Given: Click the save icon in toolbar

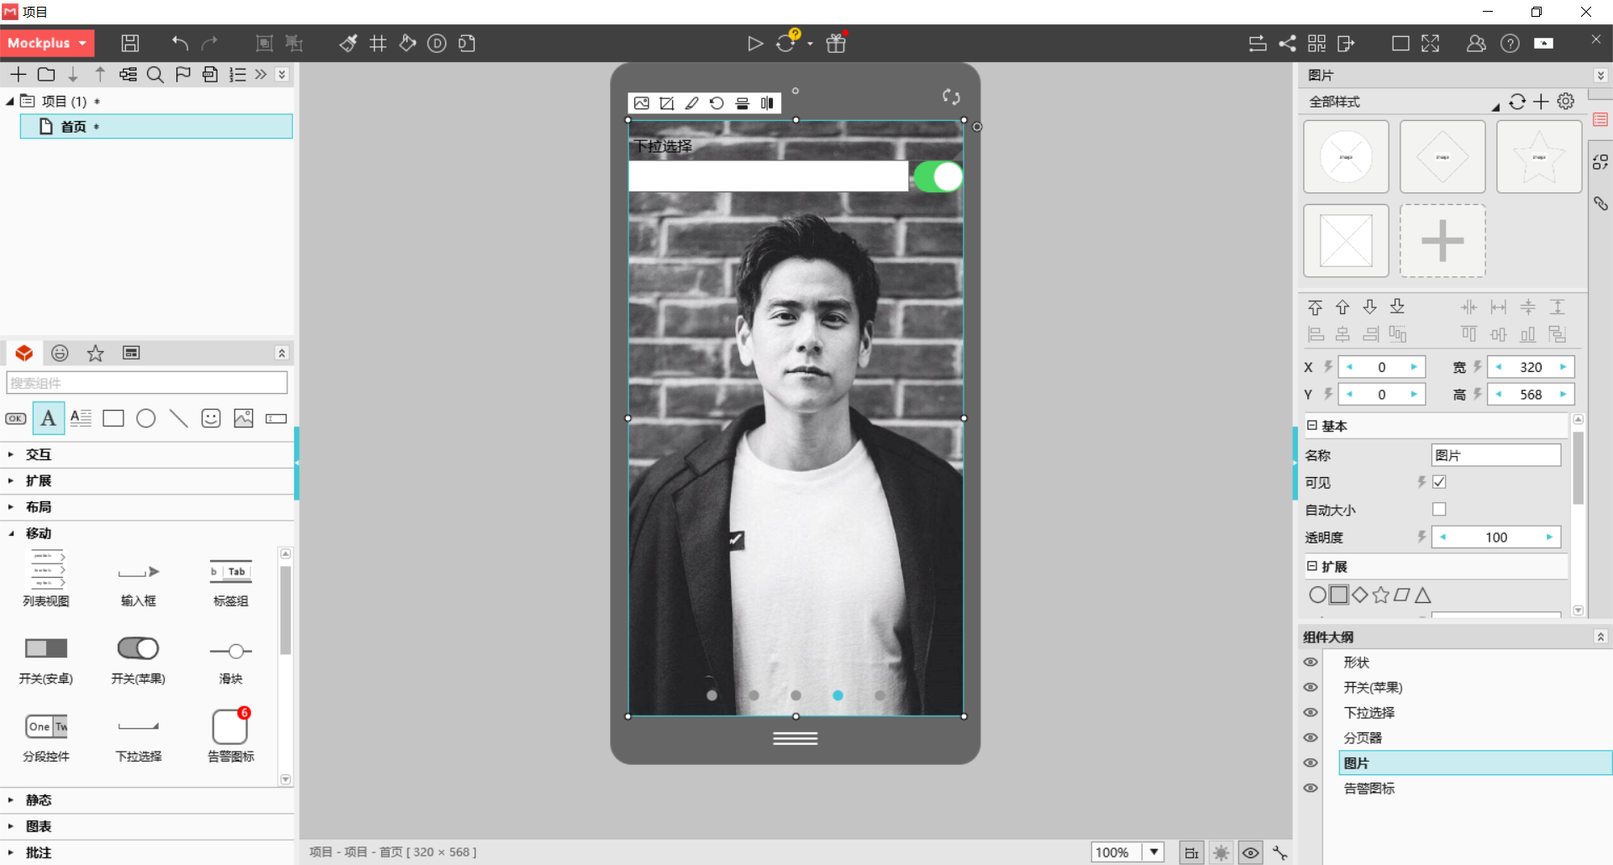Looking at the screenshot, I should (x=130, y=44).
